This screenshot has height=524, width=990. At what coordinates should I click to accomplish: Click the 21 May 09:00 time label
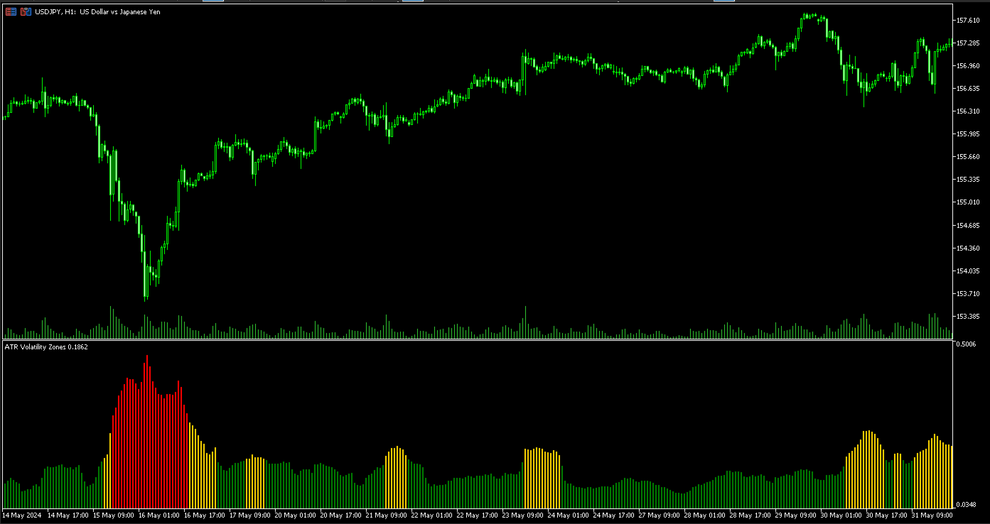tap(388, 515)
